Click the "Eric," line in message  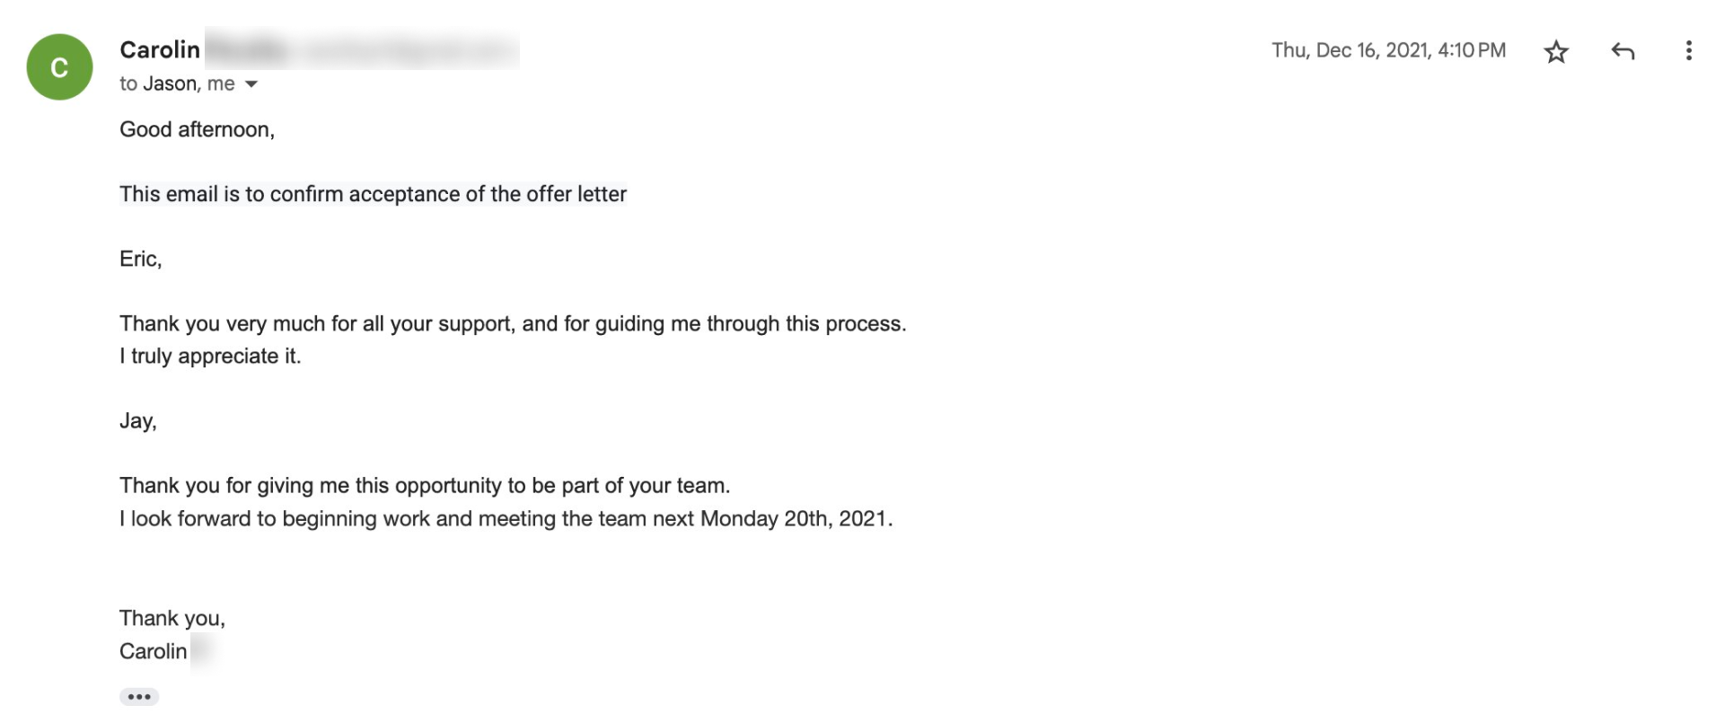coord(141,259)
